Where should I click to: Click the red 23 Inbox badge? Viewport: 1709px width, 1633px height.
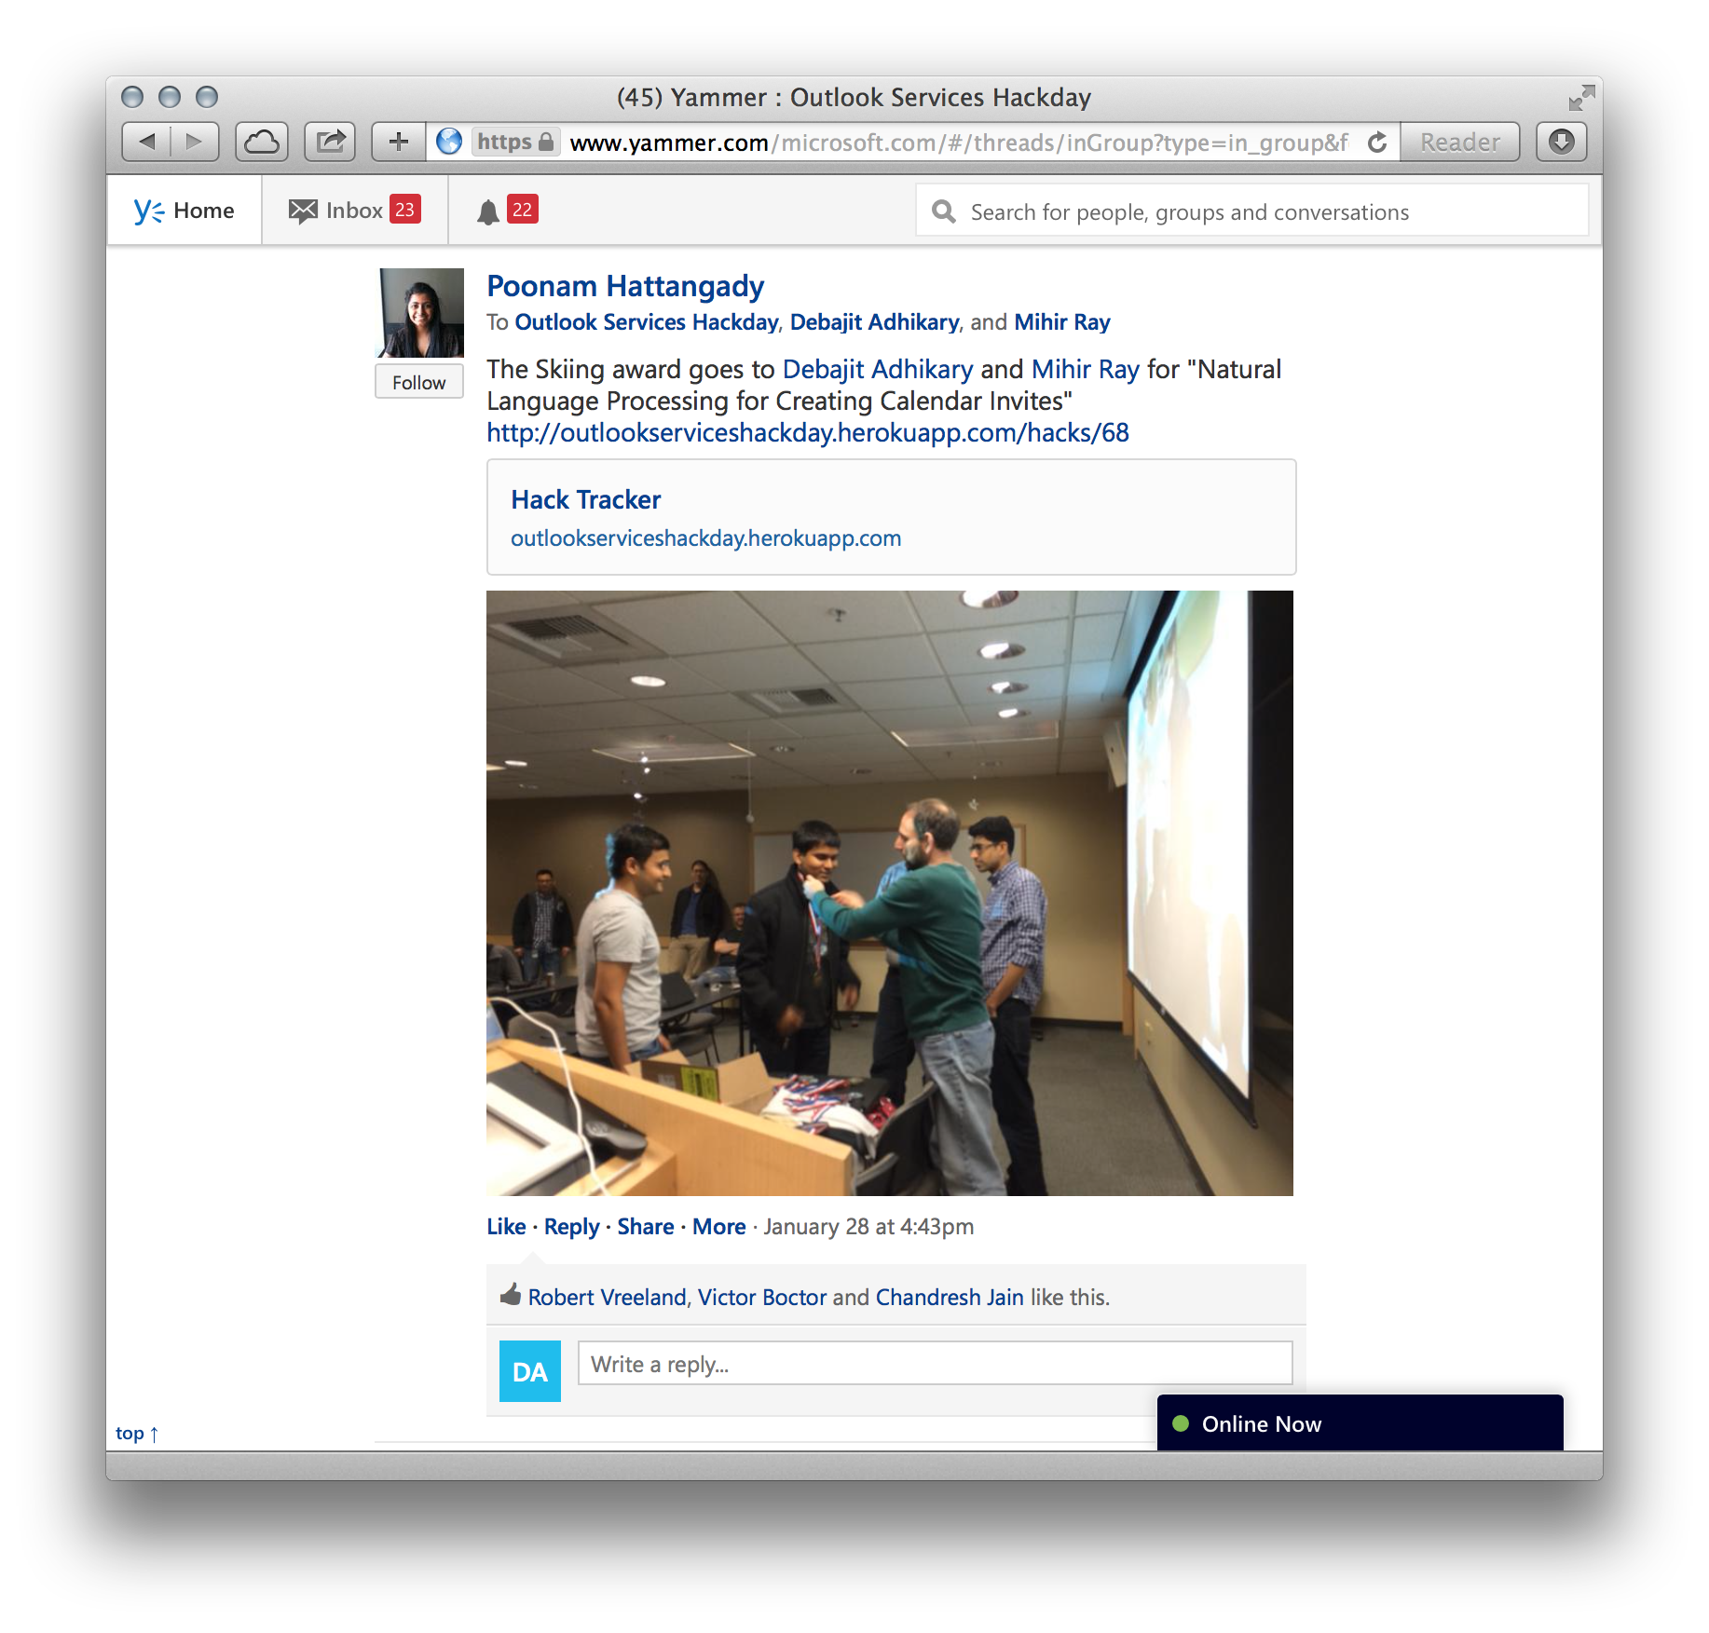coord(404,210)
